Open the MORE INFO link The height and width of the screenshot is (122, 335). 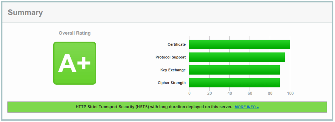[x=247, y=107]
